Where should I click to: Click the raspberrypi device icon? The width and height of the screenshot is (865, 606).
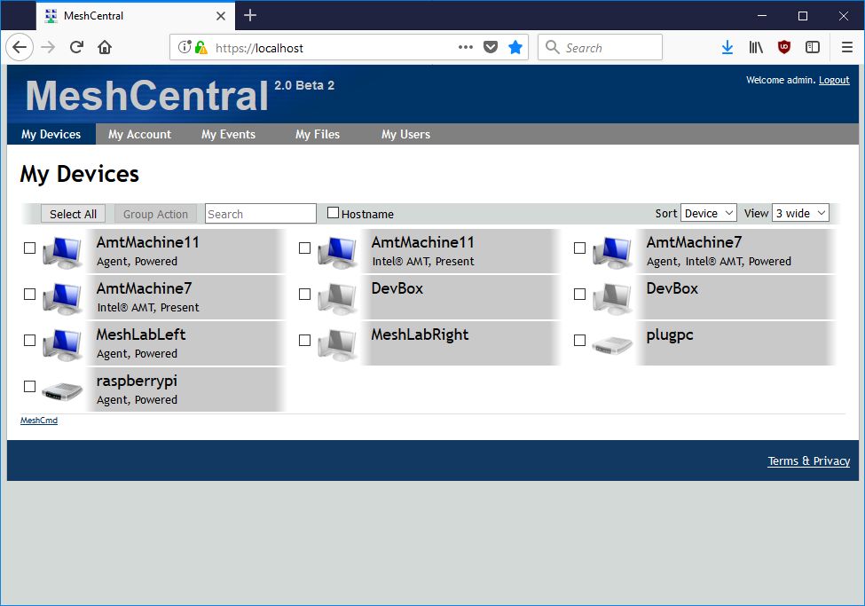coord(62,390)
